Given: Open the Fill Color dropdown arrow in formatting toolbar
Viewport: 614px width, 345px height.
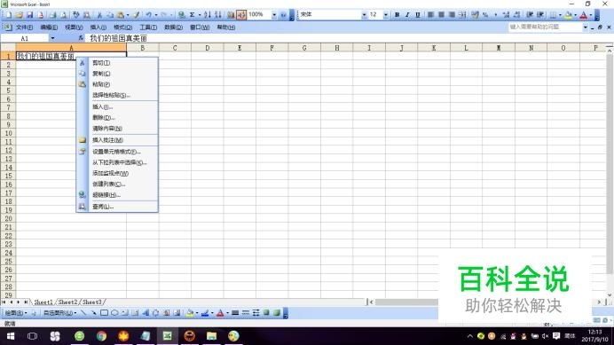Looking at the screenshot, I should point(575,15).
